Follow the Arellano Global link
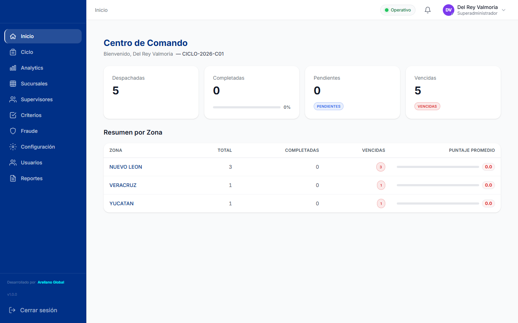518x323 pixels. click(x=51, y=282)
